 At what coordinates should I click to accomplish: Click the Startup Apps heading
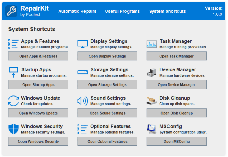click(36, 70)
